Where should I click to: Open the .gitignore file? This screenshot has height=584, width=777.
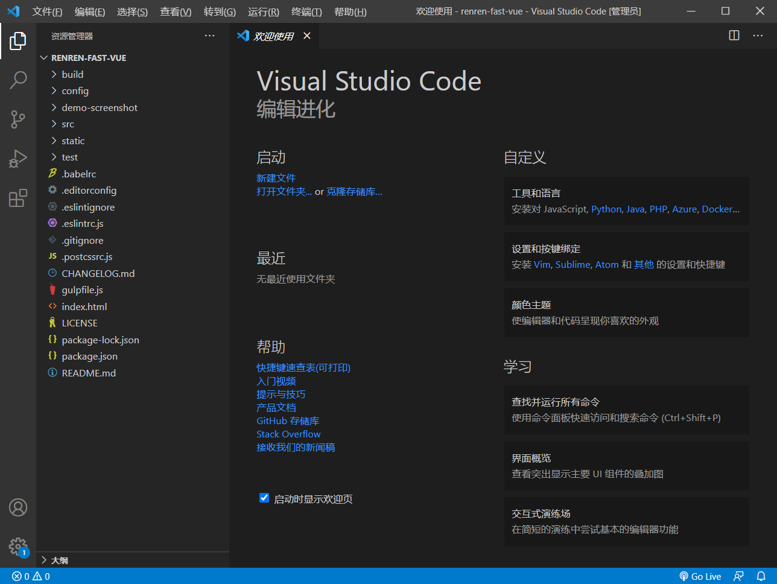[x=133, y=240]
